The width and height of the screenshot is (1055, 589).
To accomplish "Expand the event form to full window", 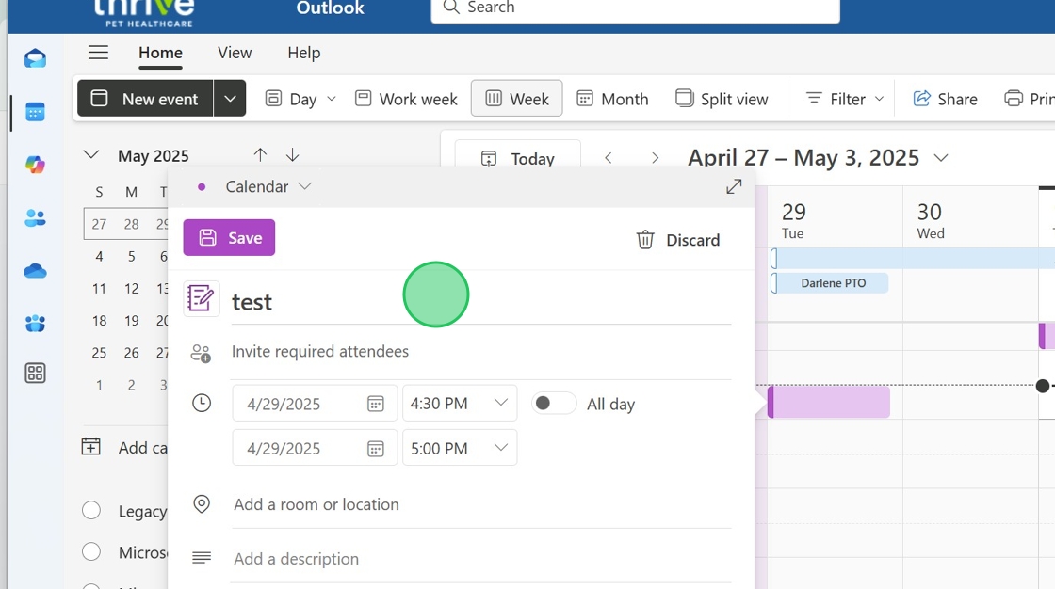I will (x=734, y=186).
